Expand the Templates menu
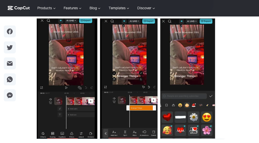259x143 pixels. [x=119, y=8]
